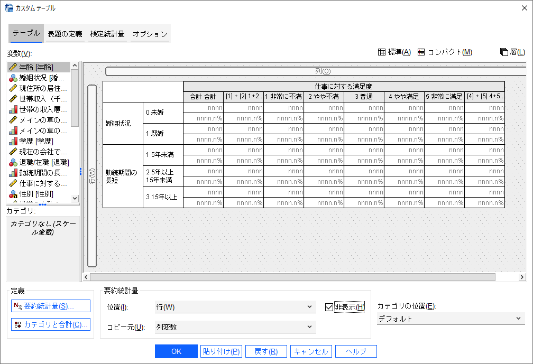Viewport: 533px width, 364px height.
Task: Expand the コピー元 source dropdown
Action: coord(235,327)
